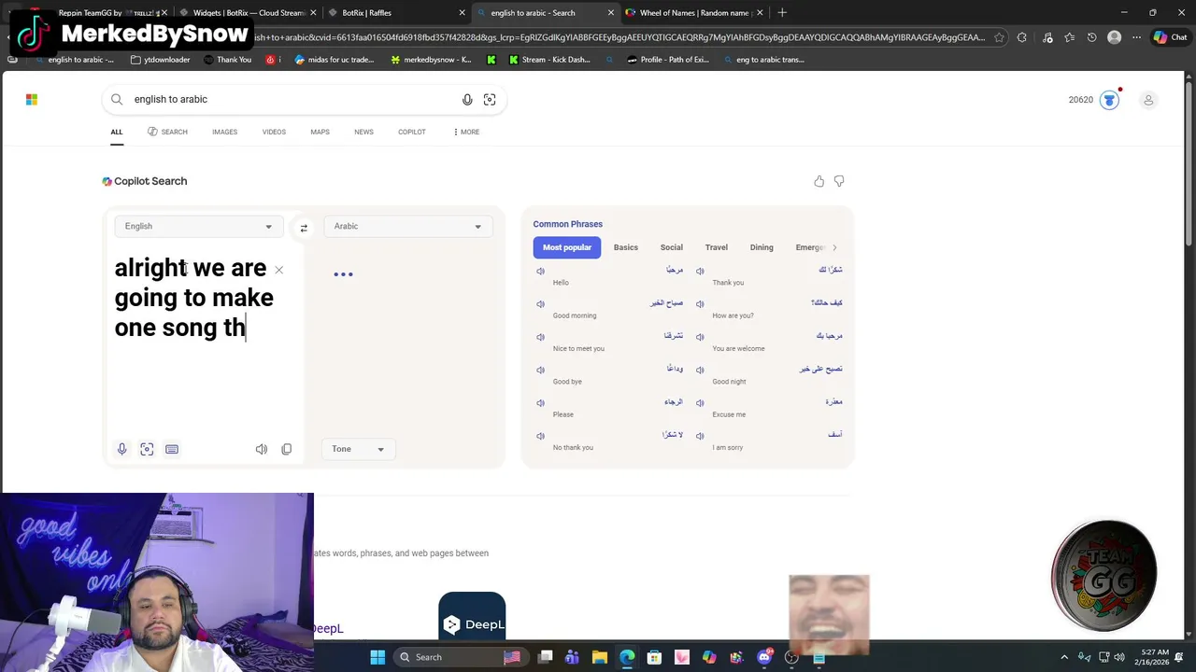Screen dimensions: 1196x672
Task: Open the Rewards medal icon beside 20620
Action: tap(1109, 100)
